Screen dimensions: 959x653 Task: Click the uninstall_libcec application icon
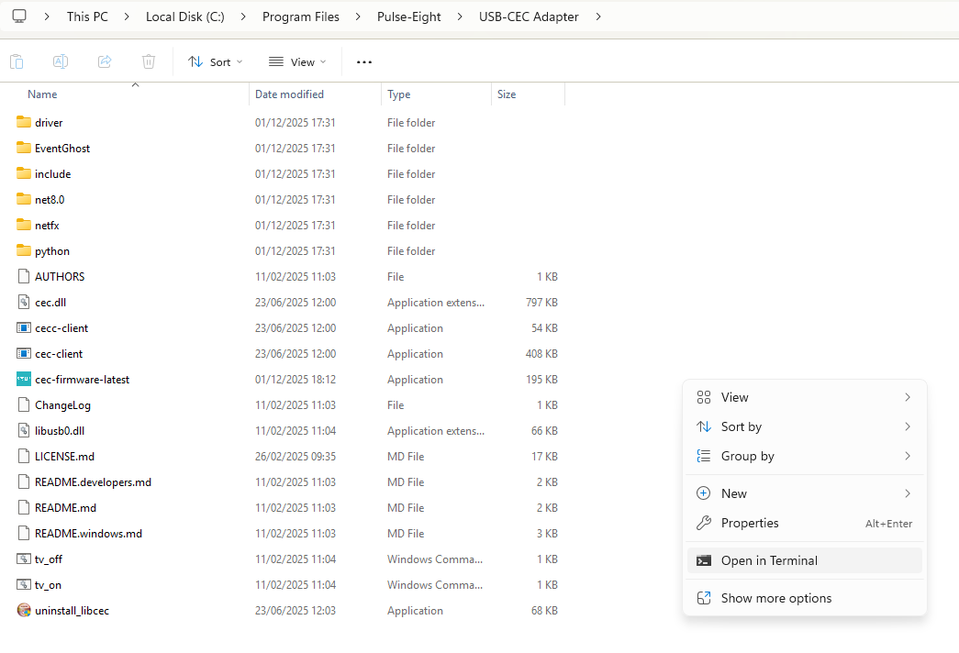pyautogui.click(x=24, y=610)
